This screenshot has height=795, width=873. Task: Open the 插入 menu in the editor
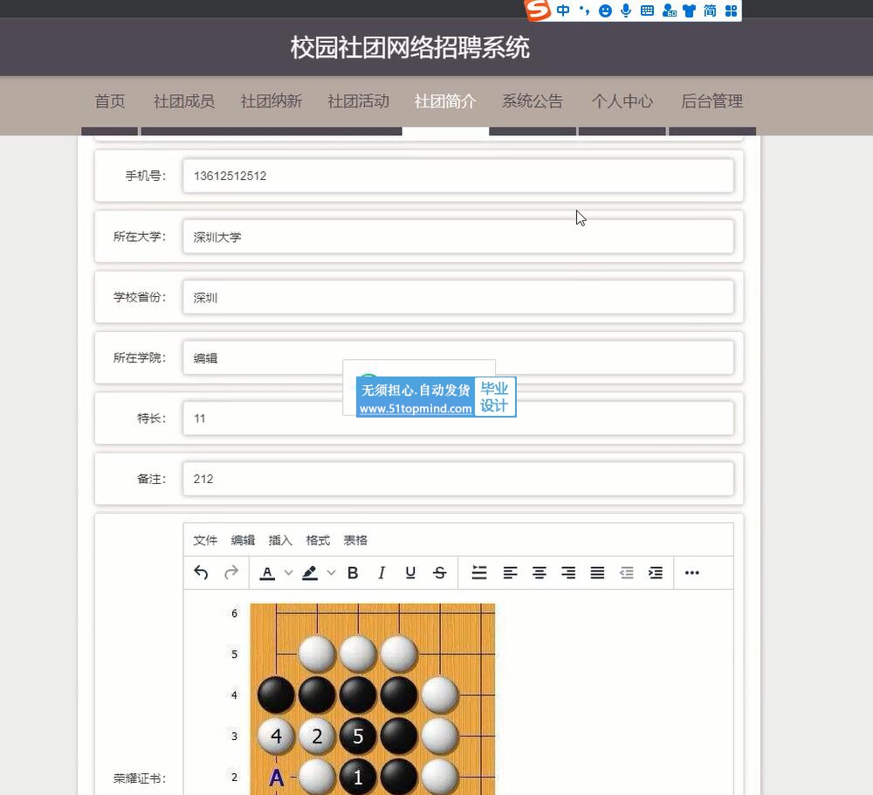coord(280,541)
